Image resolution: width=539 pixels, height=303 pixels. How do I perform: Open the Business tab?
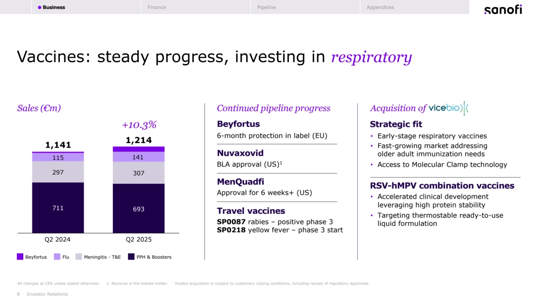[86, 7]
